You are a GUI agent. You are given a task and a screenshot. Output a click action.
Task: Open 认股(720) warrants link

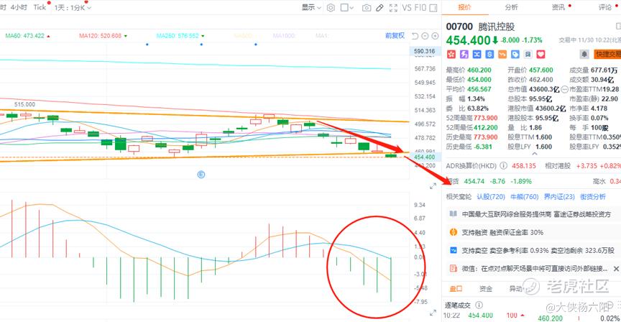tap(491, 197)
